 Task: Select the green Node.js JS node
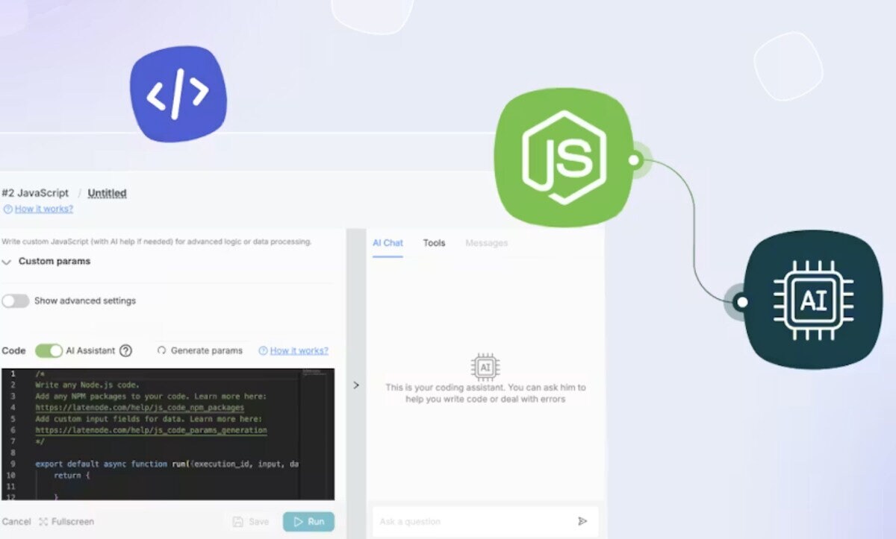click(564, 157)
